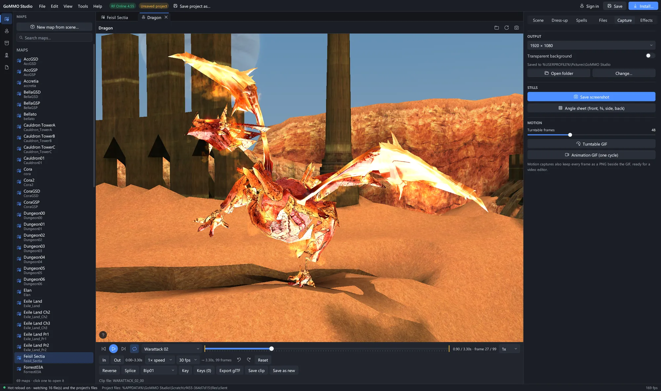Viewport: 661px width, 391px height.
Task: Switch to the Spells tab
Action: pyautogui.click(x=581, y=20)
